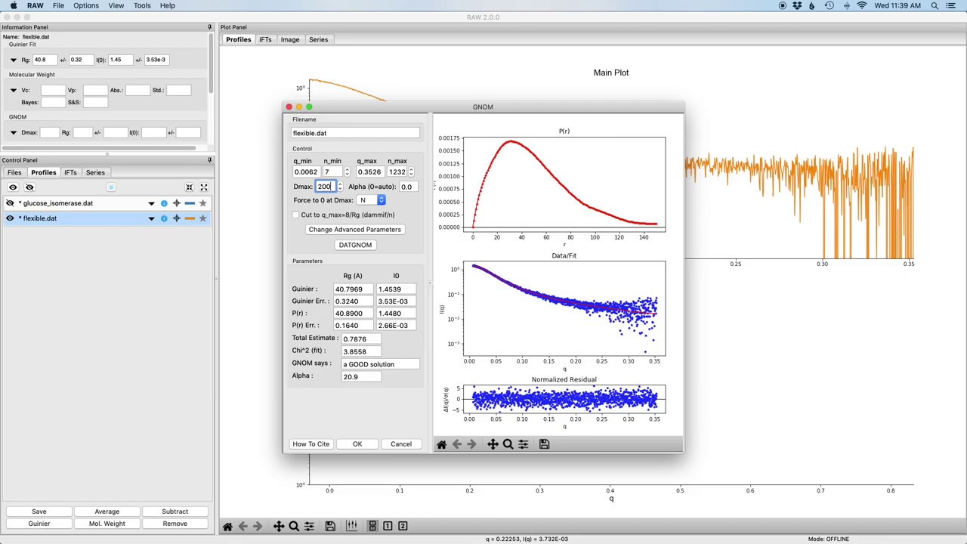Viewport: 967px width, 544px height.
Task: Expand glucose_isomerase.dat details arrow
Action: pyautogui.click(x=151, y=203)
